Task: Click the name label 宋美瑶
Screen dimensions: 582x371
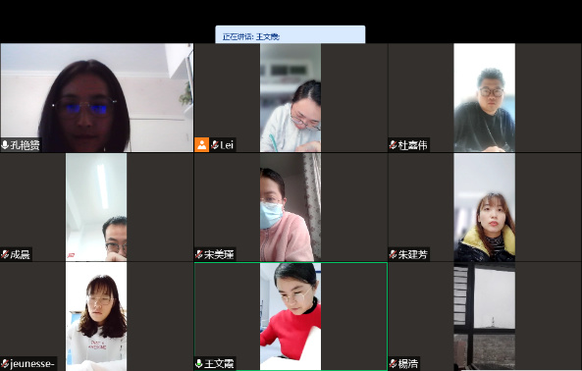Action: 219,254
